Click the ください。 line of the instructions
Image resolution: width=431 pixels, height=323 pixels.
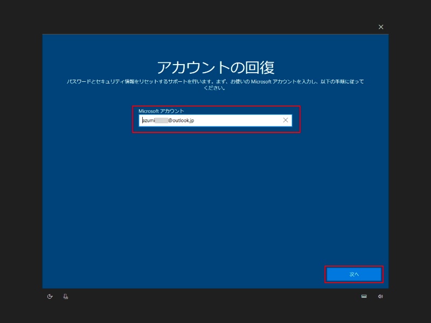[215, 88]
